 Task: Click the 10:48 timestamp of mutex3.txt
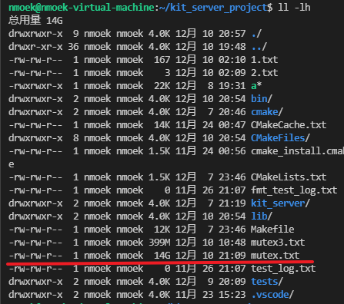coord(232,242)
